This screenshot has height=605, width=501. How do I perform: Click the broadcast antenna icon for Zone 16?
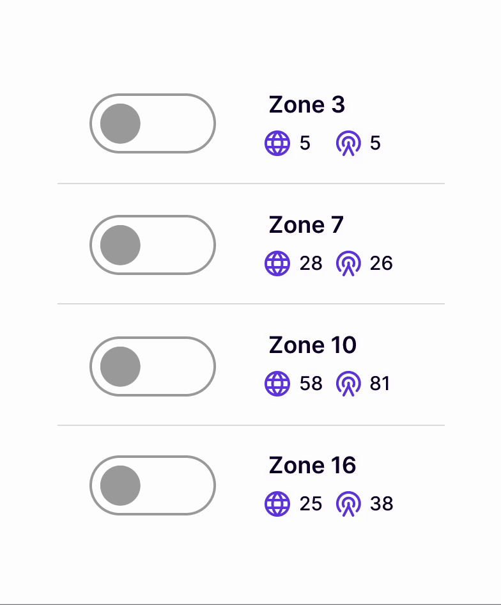pos(348,504)
